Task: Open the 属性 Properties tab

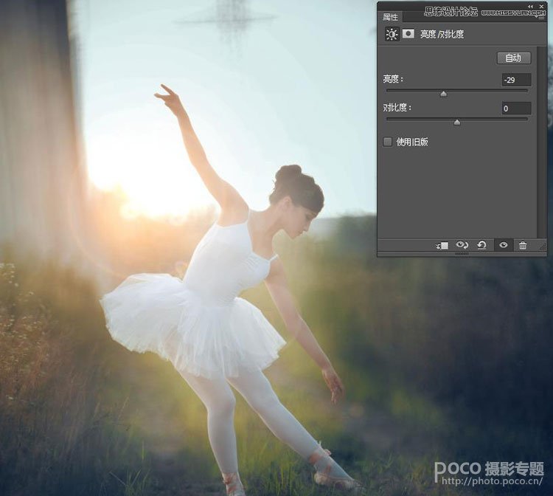Action: 390,16
